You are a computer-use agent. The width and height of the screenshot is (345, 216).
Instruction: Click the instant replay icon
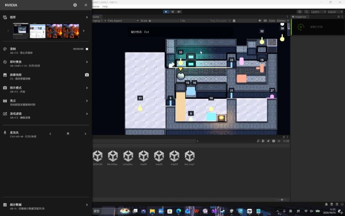click(x=5, y=62)
